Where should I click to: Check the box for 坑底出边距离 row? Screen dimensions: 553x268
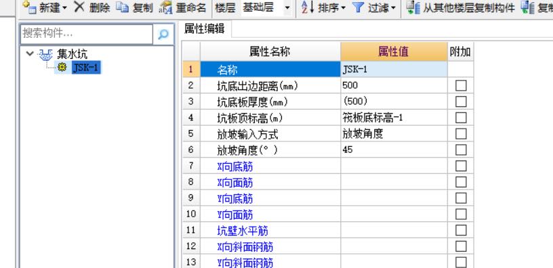click(x=461, y=85)
